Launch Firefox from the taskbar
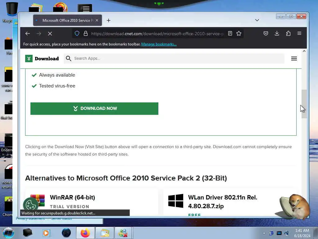This screenshot has width=318, height=239. point(85,233)
